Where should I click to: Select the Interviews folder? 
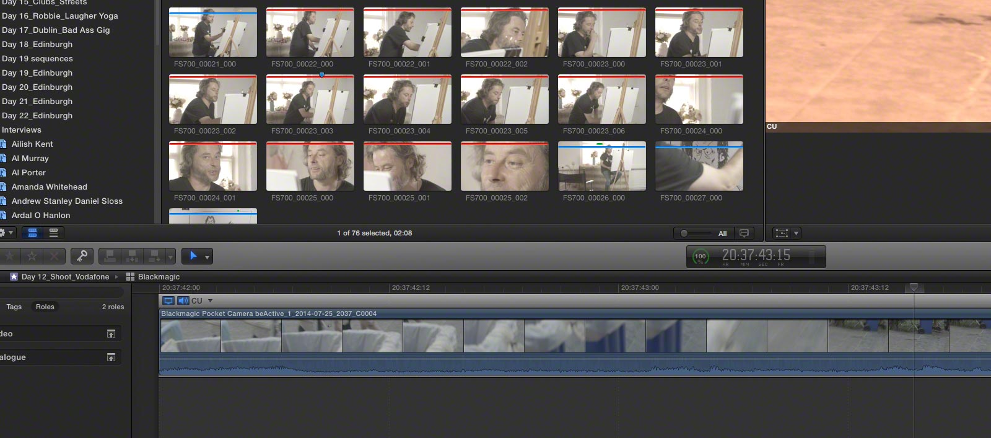point(22,130)
